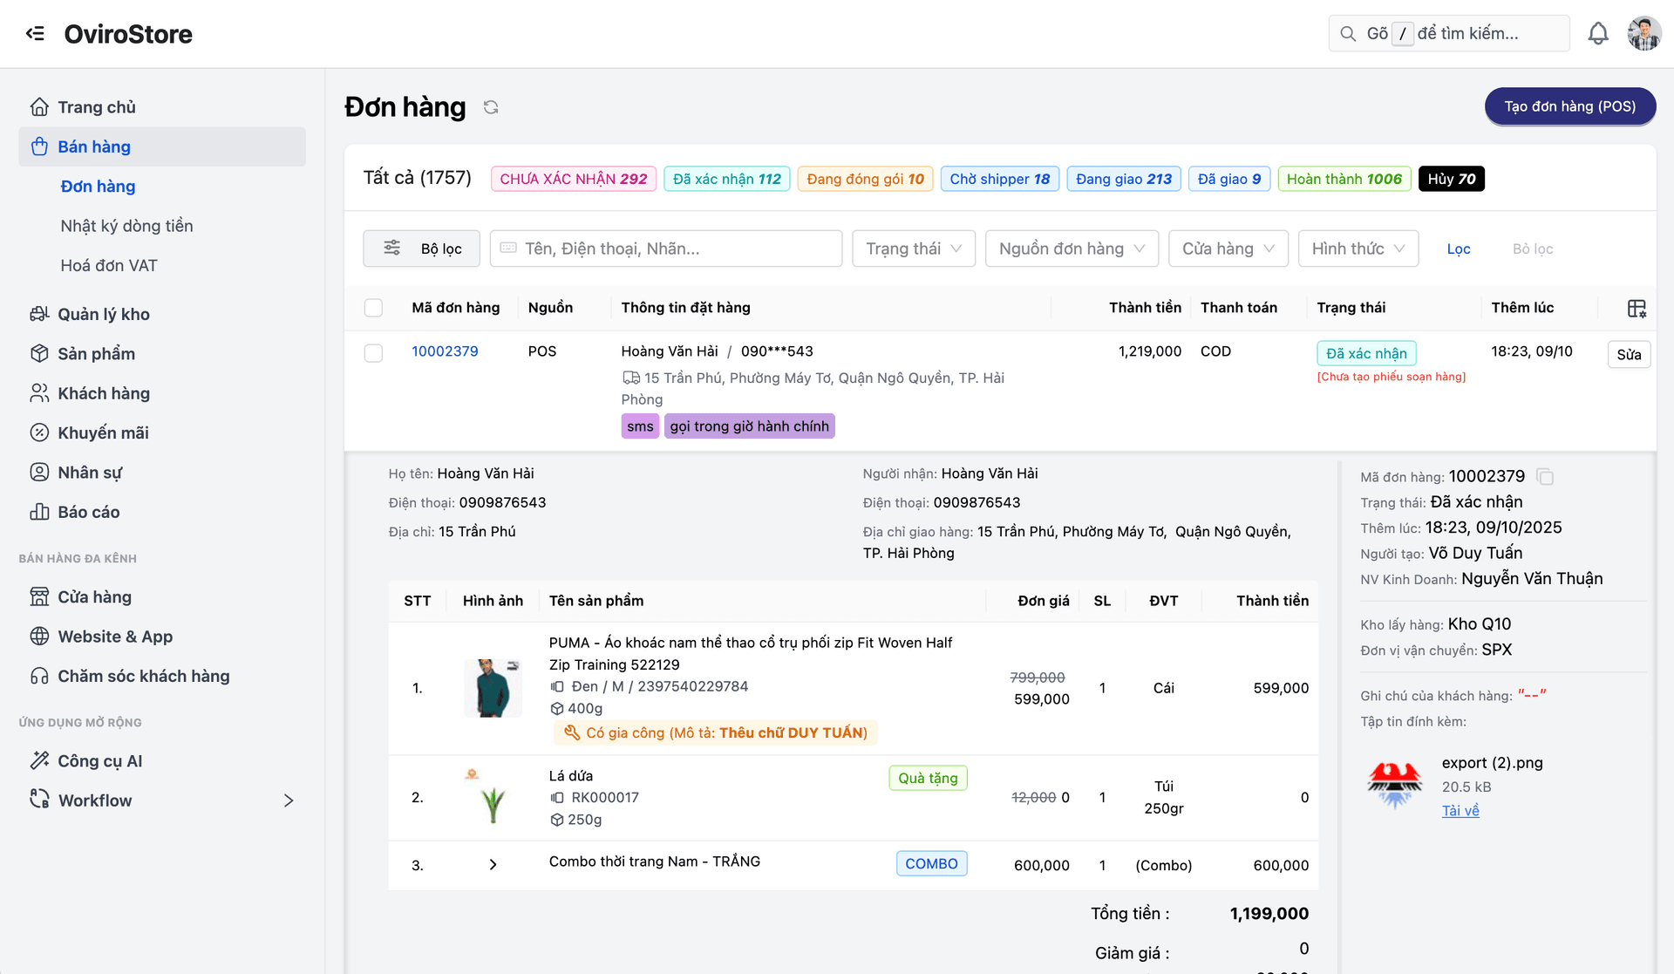Image resolution: width=1674 pixels, height=974 pixels.
Task: Click the Tải về download link
Action: 1460,810
